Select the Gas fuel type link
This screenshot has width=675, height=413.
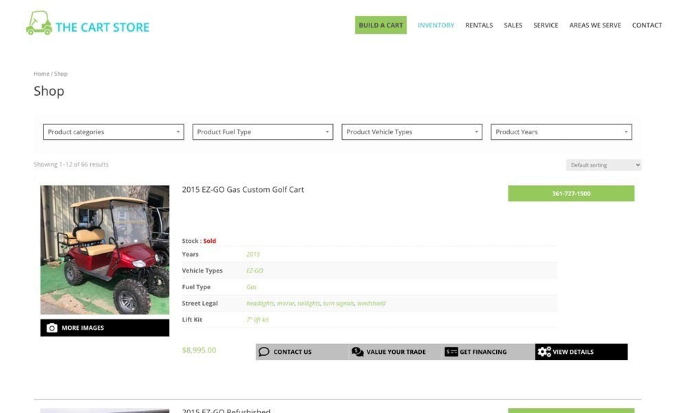pos(251,287)
